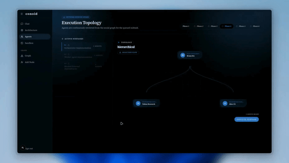Click the lock icon on Phase 5

pyautogui.click(x=237, y=26)
